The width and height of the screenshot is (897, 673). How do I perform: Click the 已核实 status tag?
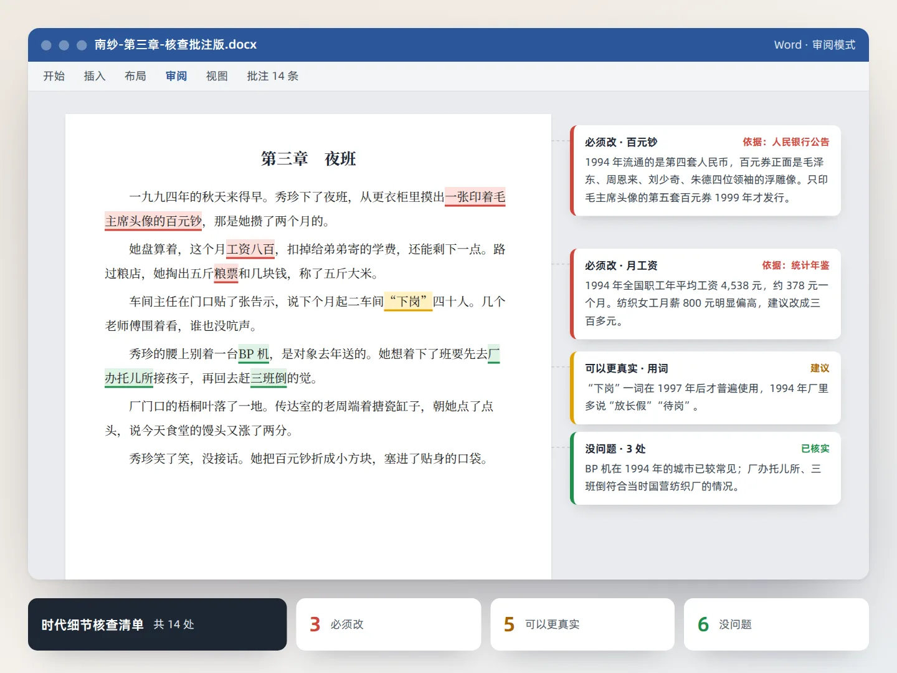click(x=815, y=449)
